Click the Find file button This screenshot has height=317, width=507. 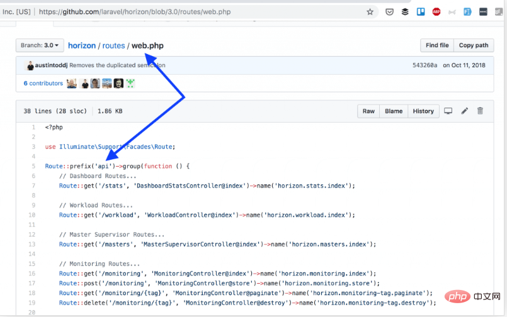pyautogui.click(x=437, y=45)
